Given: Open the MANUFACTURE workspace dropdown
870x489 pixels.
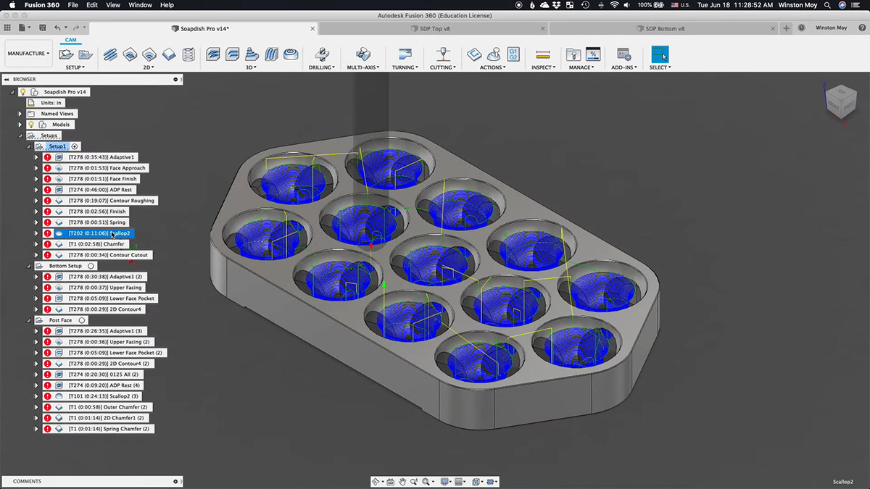Looking at the screenshot, I should (28, 53).
